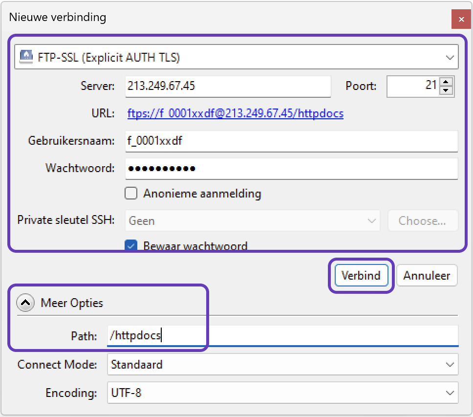Collapse the Meer Opties section
This screenshot has width=473, height=417.
(x=25, y=303)
